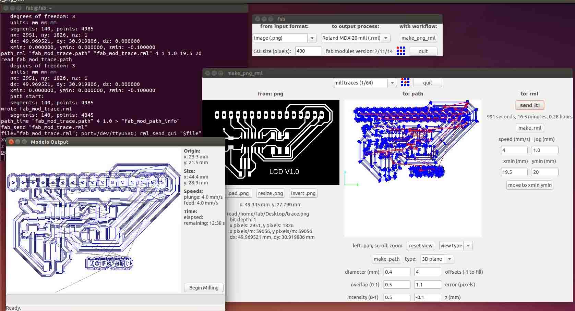Click the blue toolpath preview under 'to: path'
The height and width of the screenshot is (311, 575).
point(413,168)
